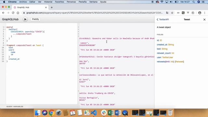Collapse the twitter block on line 2

coord(5,29)
